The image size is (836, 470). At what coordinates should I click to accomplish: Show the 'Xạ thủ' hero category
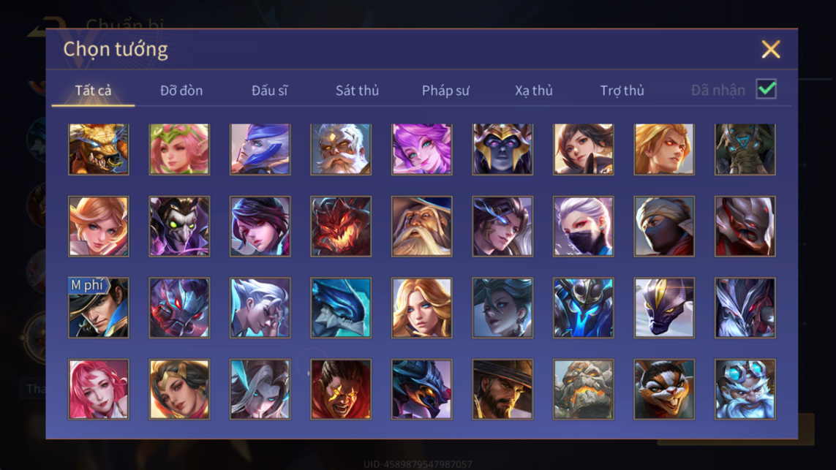pyautogui.click(x=534, y=91)
